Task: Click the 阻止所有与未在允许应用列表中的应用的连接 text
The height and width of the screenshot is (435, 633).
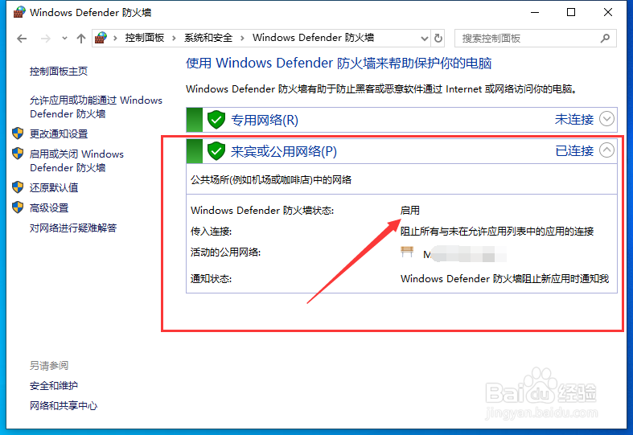Action: [497, 232]
